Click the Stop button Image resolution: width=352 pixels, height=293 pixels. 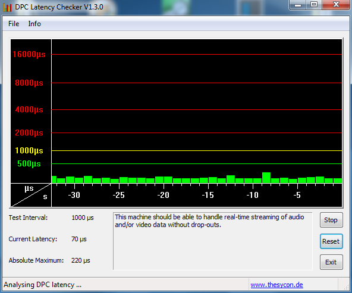[331, 220]
